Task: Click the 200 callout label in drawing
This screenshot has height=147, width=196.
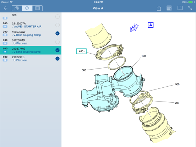Action: 177,103
